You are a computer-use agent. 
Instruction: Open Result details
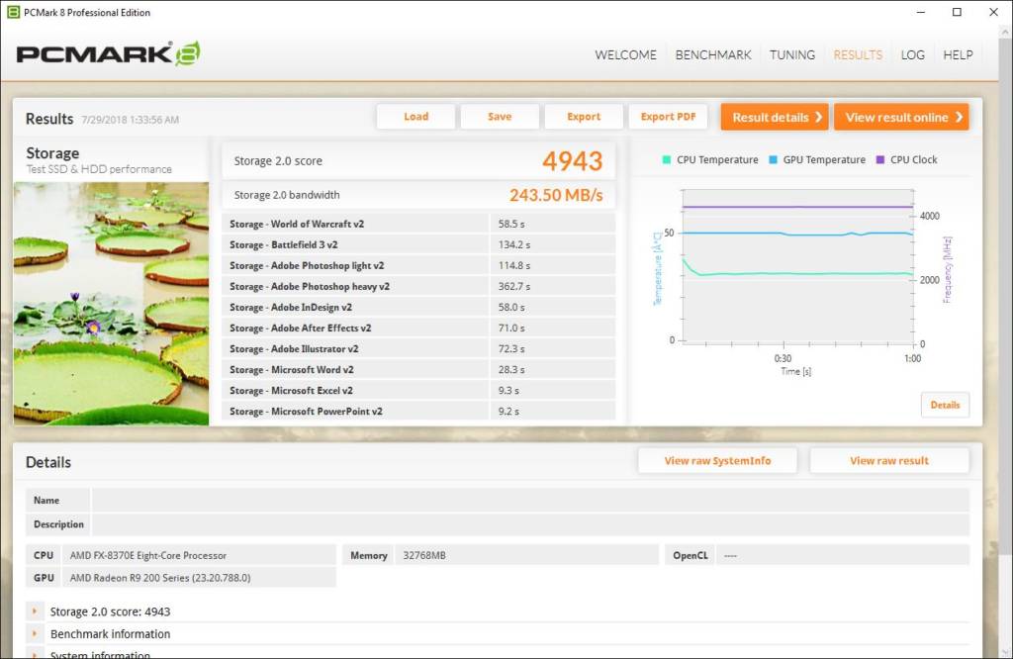775,117
